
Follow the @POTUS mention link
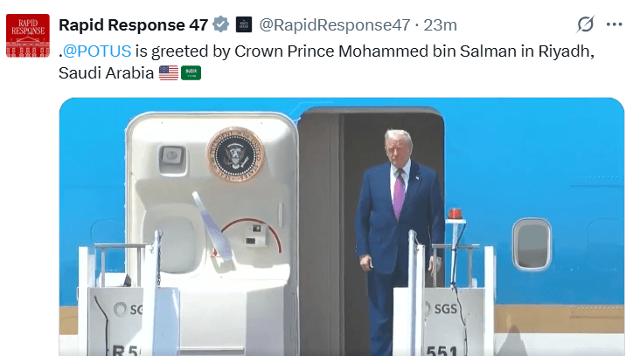coord(97,51)
